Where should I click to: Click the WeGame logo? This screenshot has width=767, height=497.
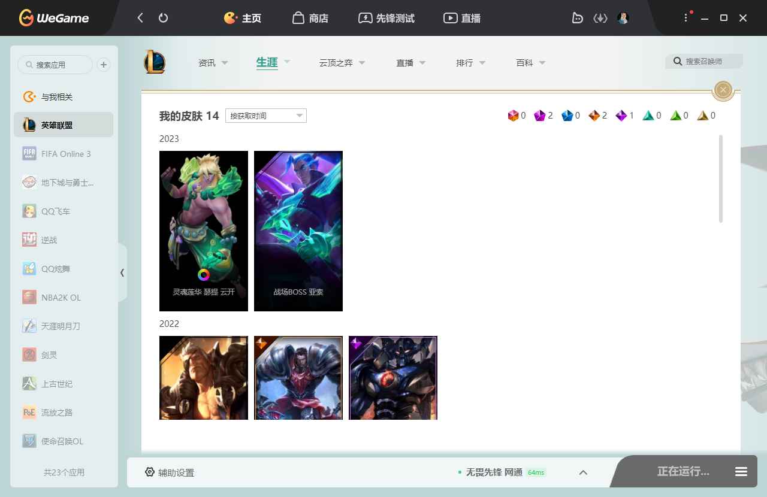[x=53, y=18]
